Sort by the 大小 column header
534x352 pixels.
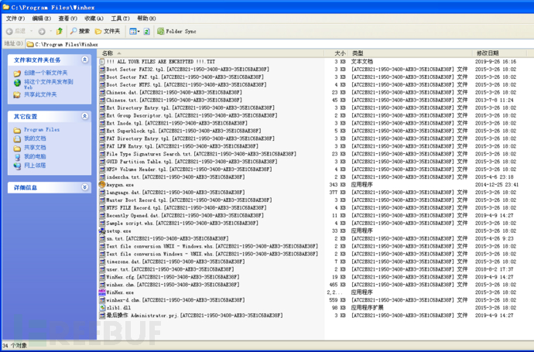click(335, 53)
